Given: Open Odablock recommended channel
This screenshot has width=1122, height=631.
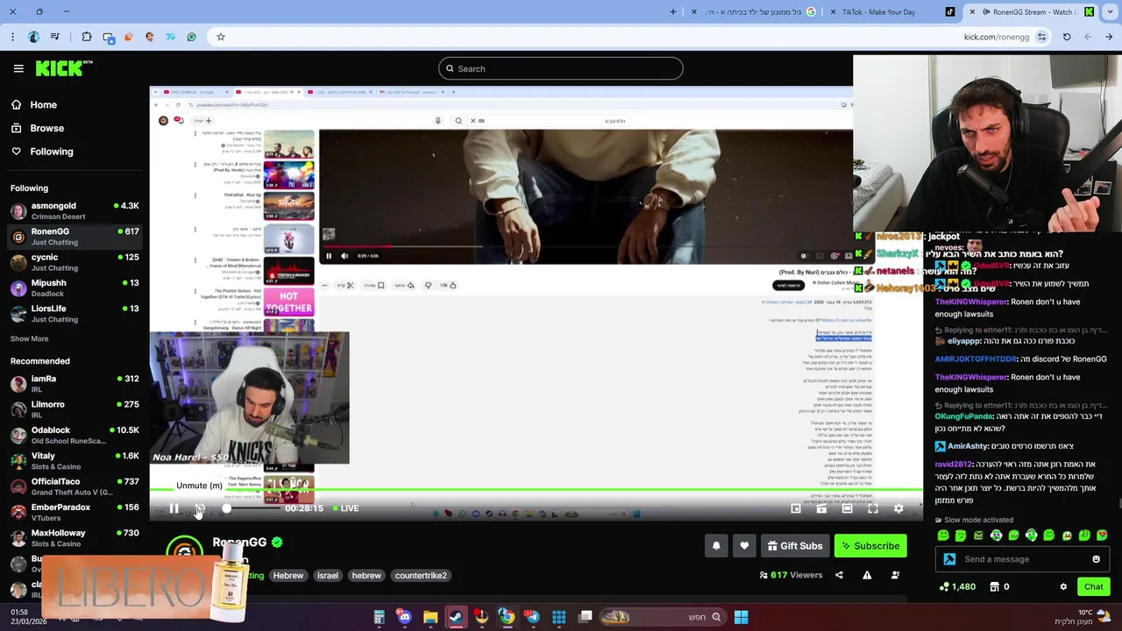Looking at the screenshot, I should point(75,435).
